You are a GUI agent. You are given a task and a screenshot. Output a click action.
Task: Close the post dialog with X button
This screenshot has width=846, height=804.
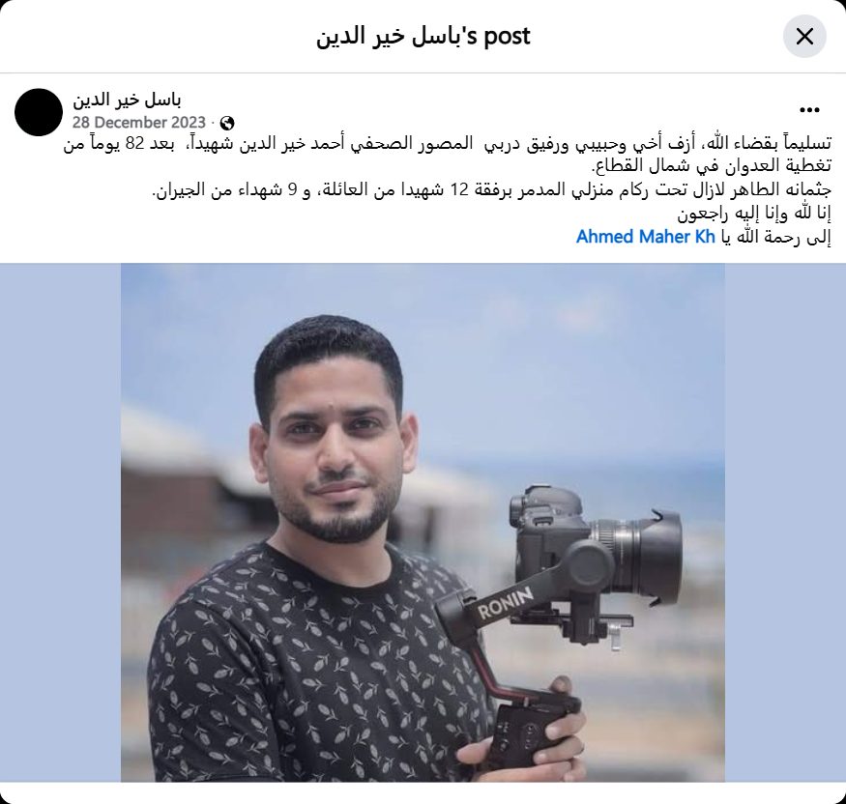804,36
